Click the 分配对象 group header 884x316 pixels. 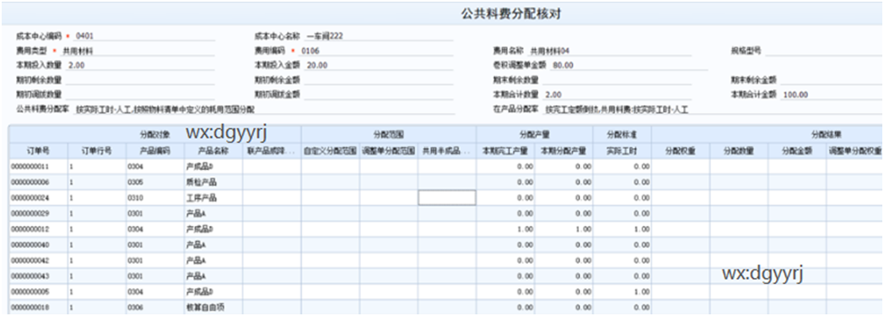(155, 135)
